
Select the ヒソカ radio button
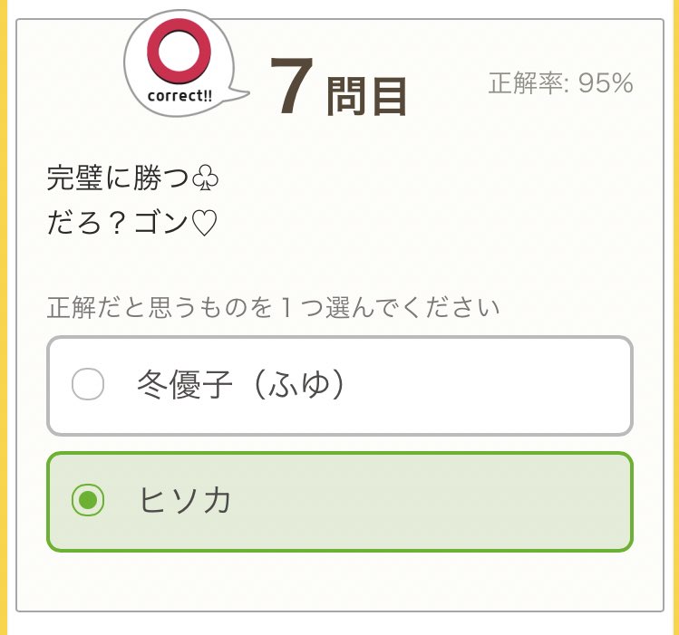88,500
